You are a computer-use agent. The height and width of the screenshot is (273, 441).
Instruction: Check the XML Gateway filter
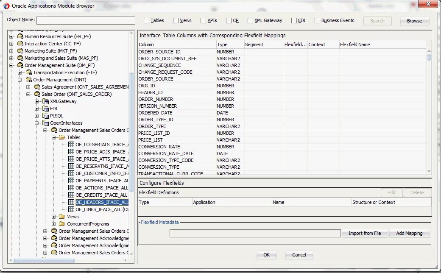[x=250, y=20]
